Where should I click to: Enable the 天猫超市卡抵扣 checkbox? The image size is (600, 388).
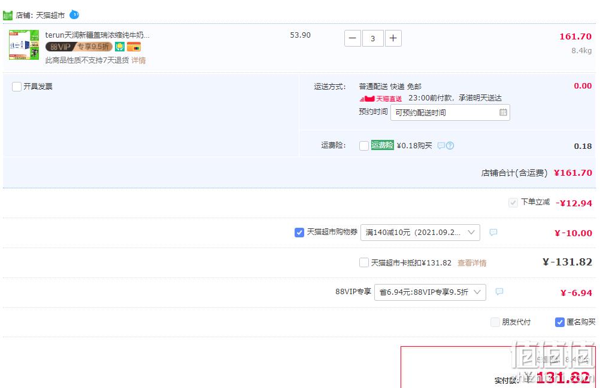coord(364,262)
